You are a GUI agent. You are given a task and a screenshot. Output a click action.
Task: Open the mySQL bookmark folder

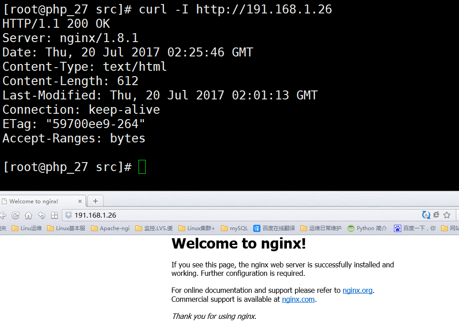[x=234, y=228]
